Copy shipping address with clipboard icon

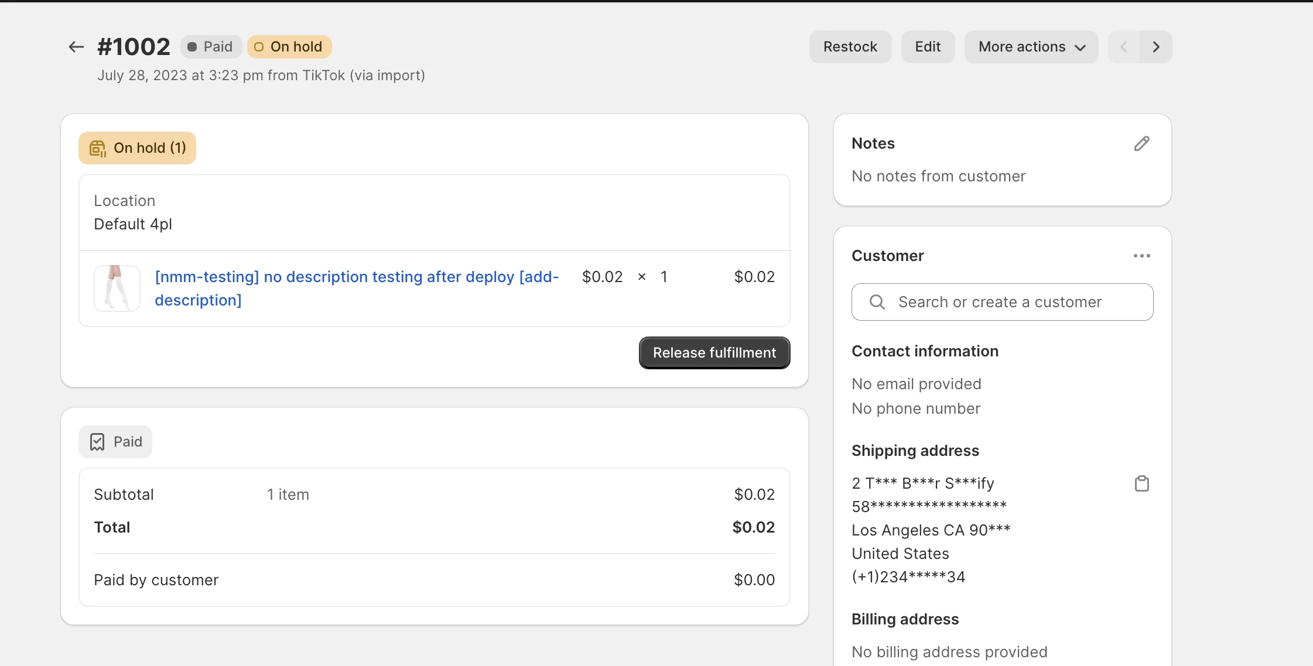click(x=1141, y=484)
